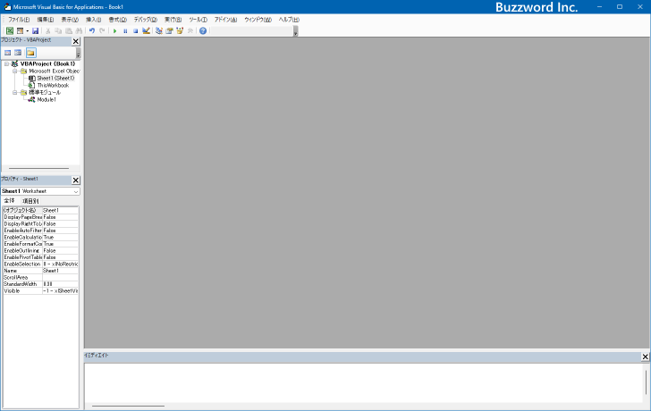The width and height of the screenshot is (651, 411).
Task: Click the Redo toolbar icon
Action: (x=102, y=30)
